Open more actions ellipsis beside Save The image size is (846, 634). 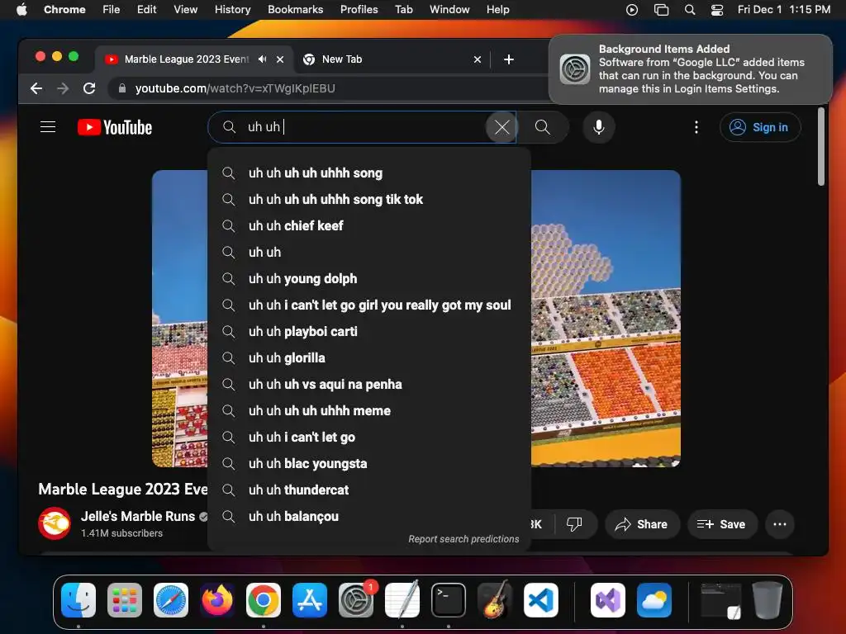pyautogui.click(x=780, y=524)
